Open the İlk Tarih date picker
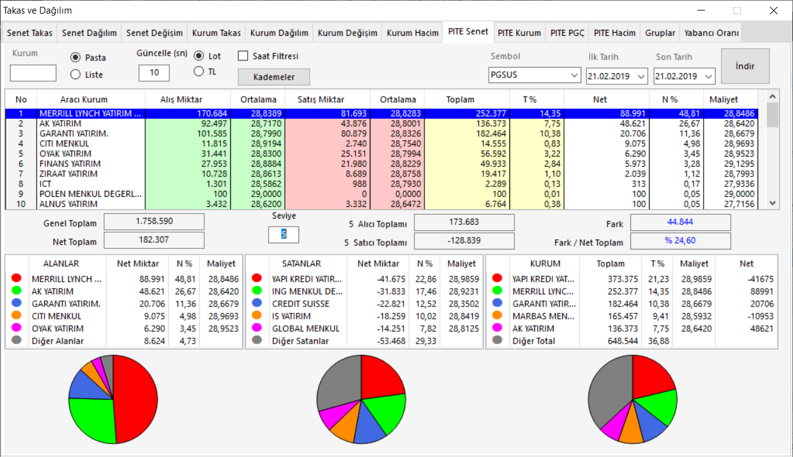Viewport: 793px width, 457px height. click(617, 76)
